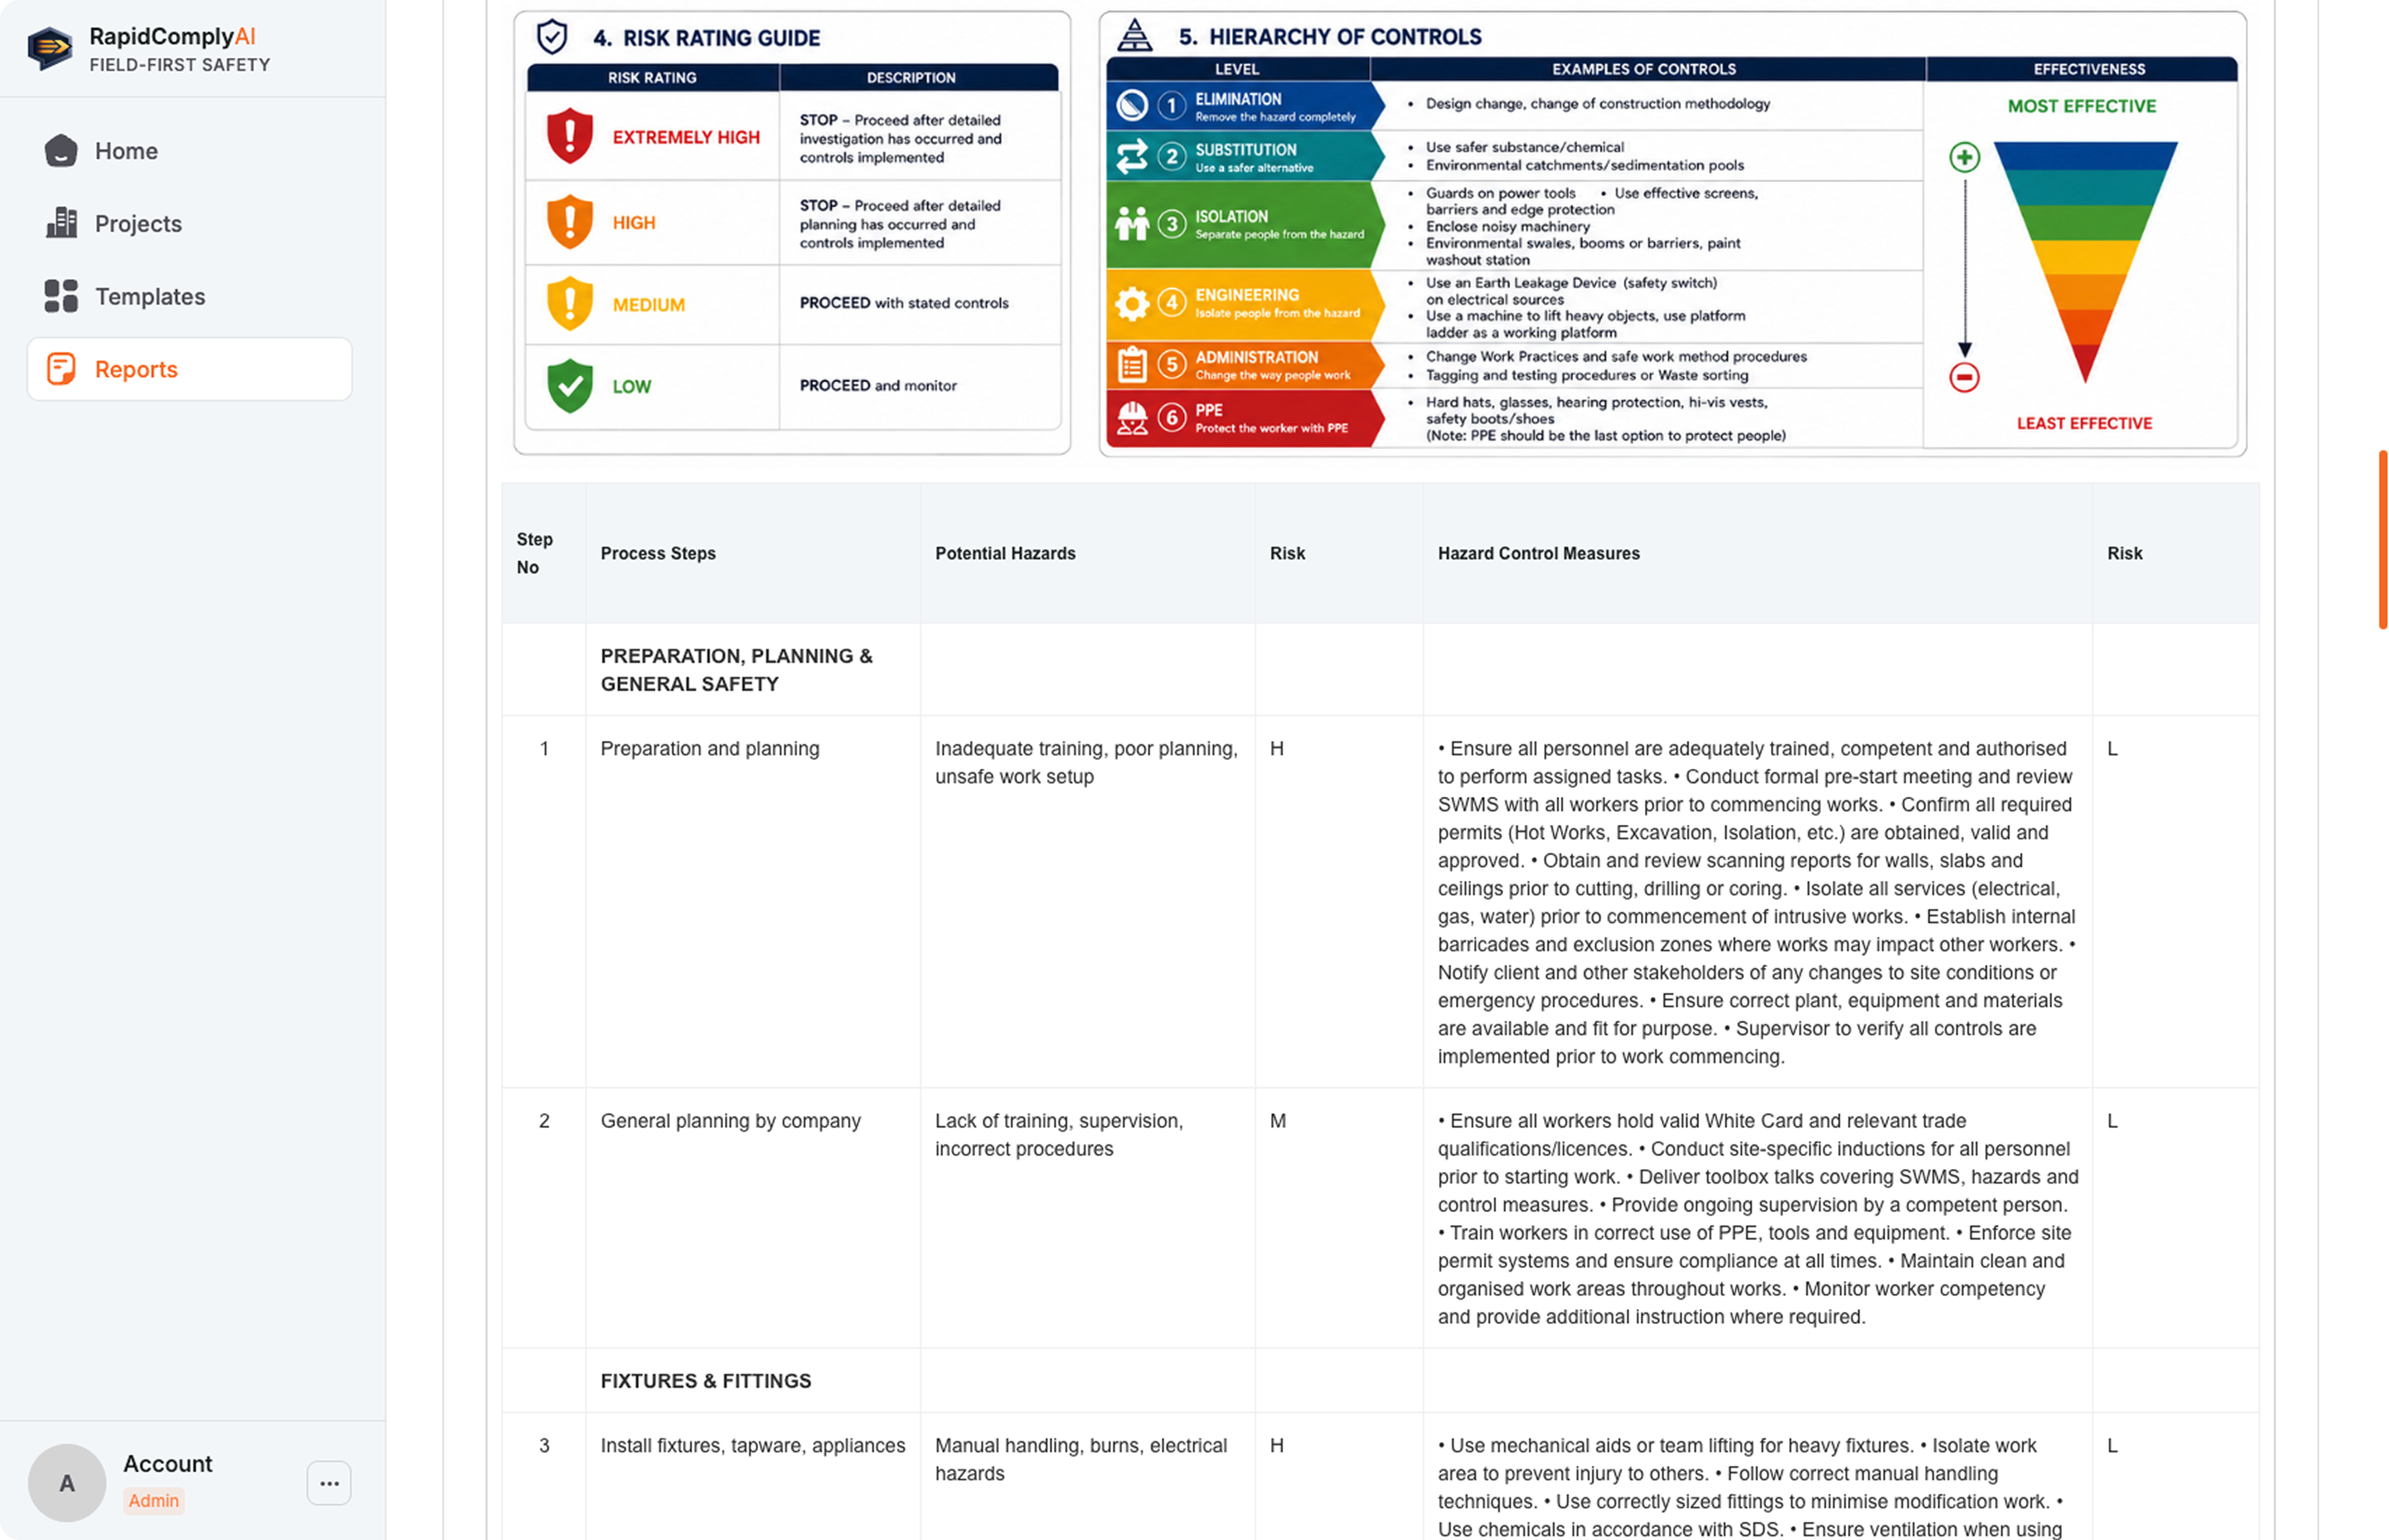Click the effectiveness funnel graphic
The width and height of the screenshot is (2389, 1540).
[2085, 262]
